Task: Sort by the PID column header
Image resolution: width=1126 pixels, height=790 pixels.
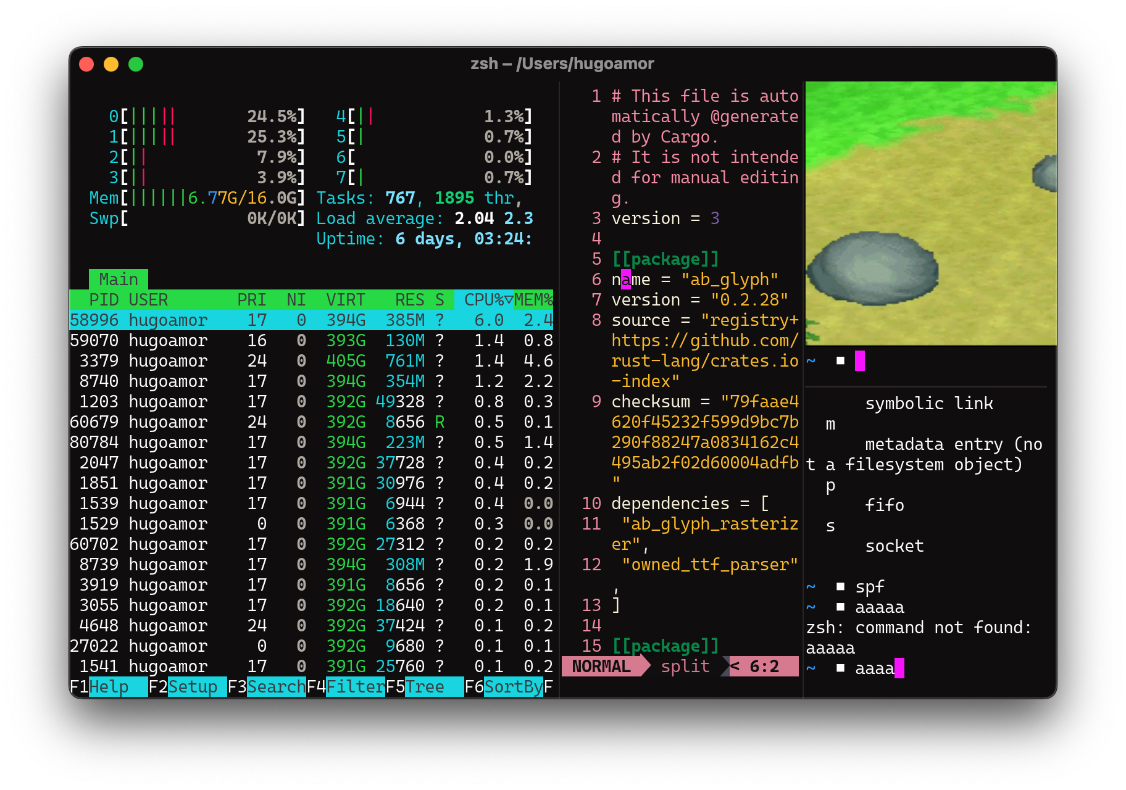Action: pyautogui.click(x=104, y=299)
